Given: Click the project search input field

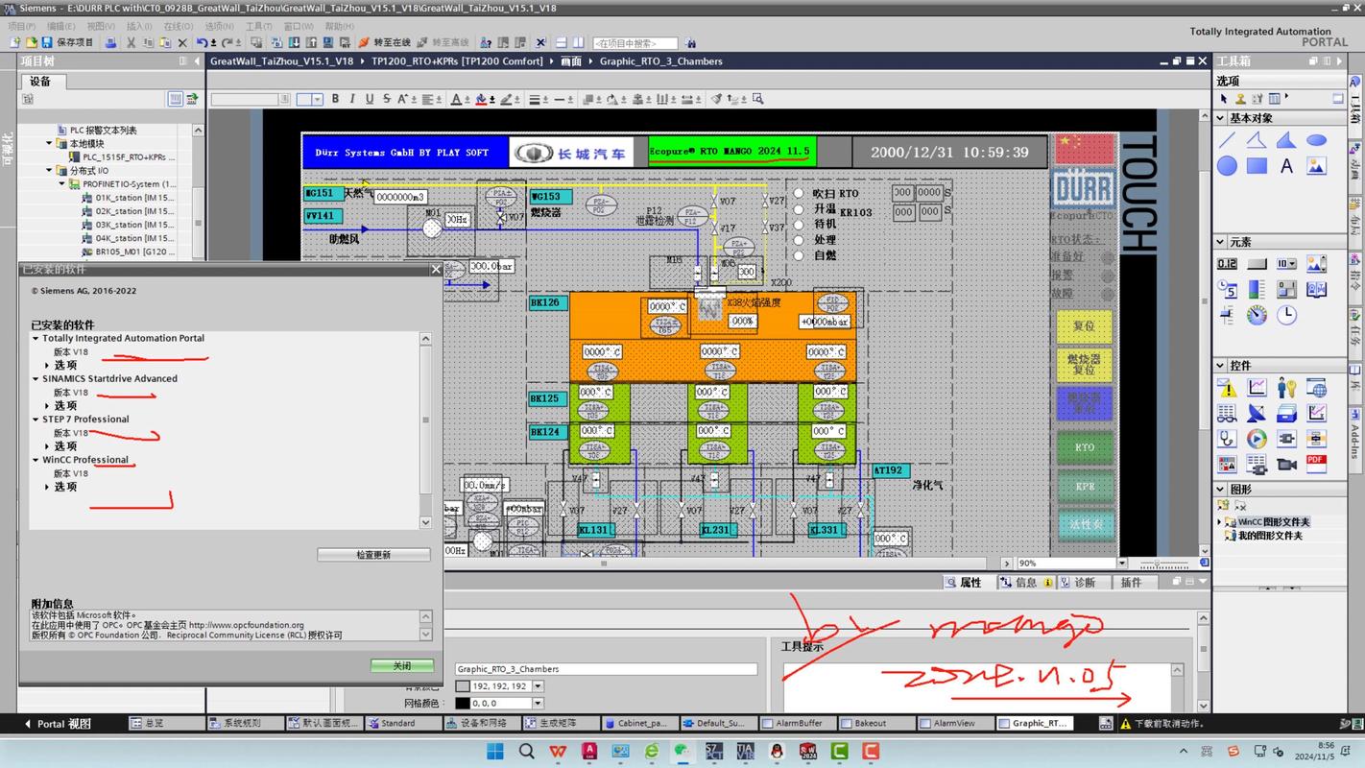Looking at the screenshot, I should coord(635,43).
